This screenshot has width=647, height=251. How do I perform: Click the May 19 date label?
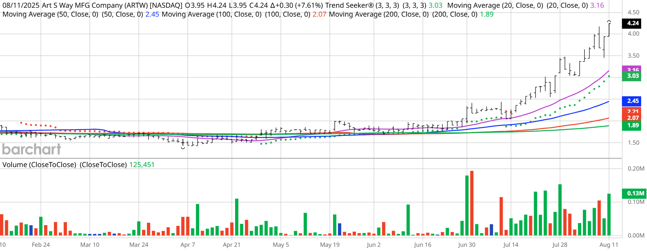(330, 245)
